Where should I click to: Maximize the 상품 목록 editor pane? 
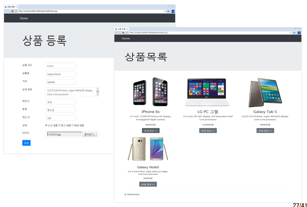(299, 29)
